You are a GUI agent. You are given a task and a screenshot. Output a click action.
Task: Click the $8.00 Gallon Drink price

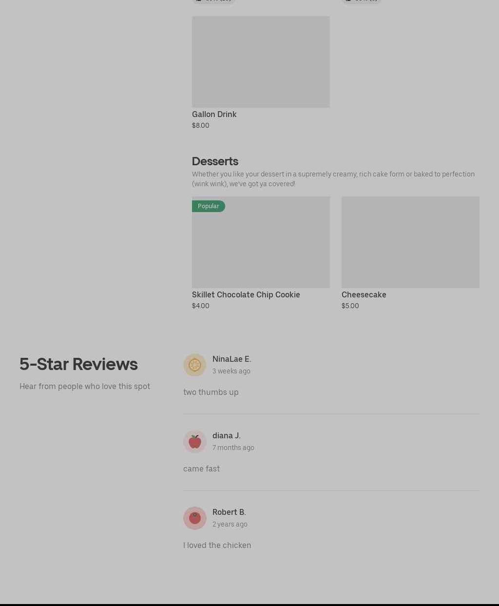coord(200,125)
